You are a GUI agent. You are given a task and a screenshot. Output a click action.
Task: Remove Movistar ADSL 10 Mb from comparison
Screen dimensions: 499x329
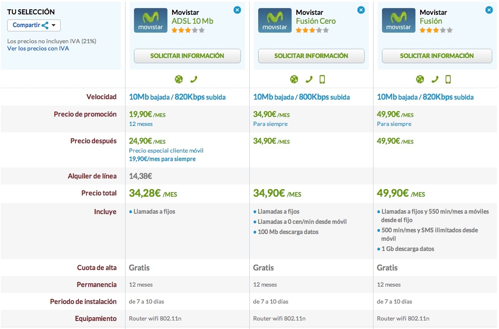(x=237, y=10)
